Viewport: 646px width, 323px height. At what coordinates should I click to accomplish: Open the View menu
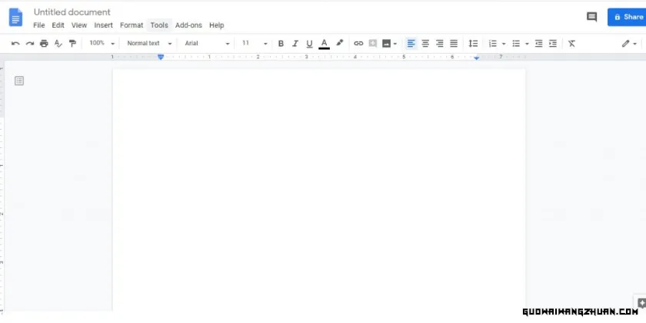(x=79, y=25)
